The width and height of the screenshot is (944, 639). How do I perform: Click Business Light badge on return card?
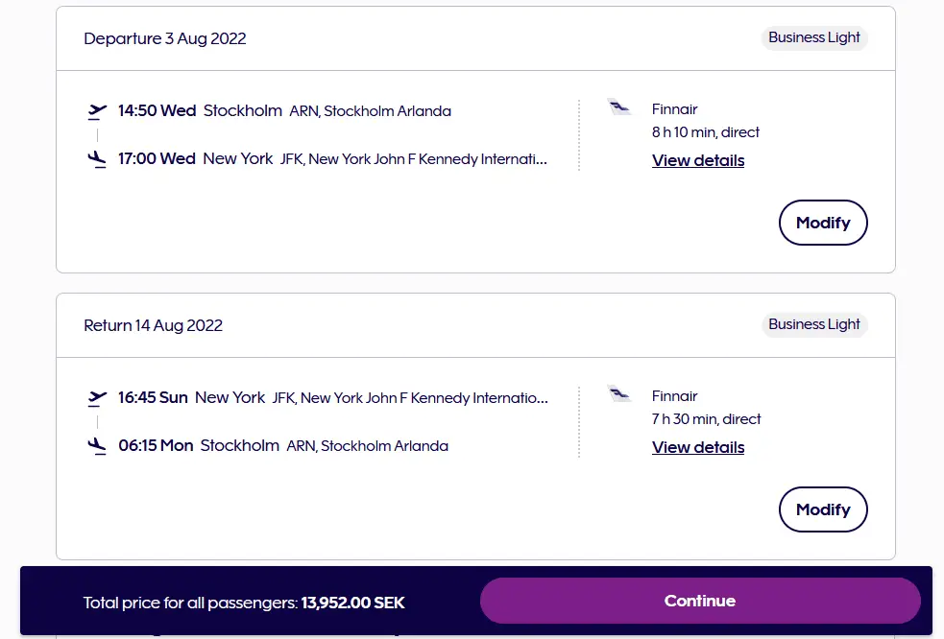(x=814, y=324)
